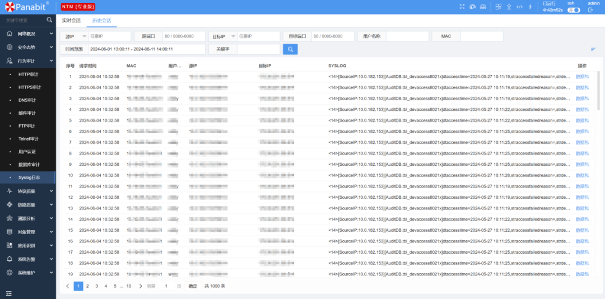This screenshot has height=299, width=605.
Task: Open Telnet审计 in the sidebar
Action: click(28, 138)
